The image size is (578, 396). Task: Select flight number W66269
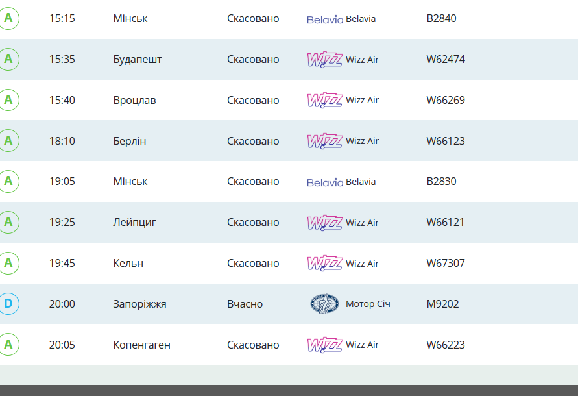coord(446,100)
